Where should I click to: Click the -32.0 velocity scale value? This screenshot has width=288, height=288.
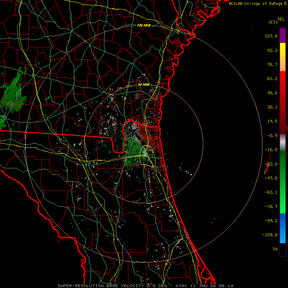pos(271,164)
